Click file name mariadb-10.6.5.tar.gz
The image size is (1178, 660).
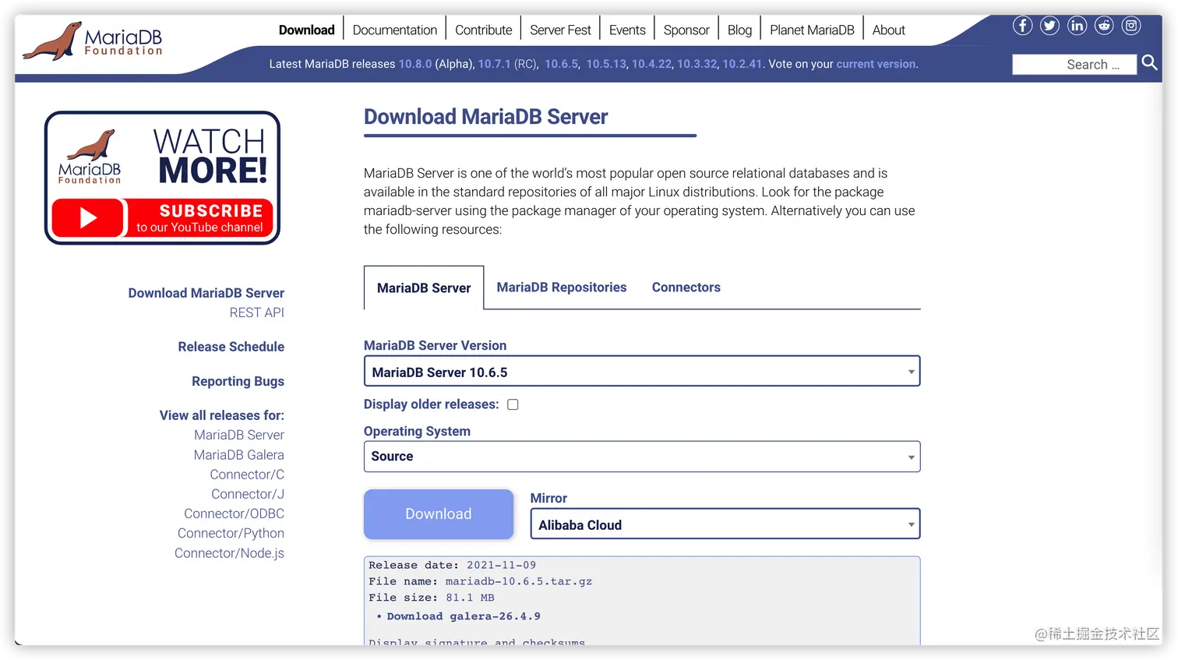click(x=519, y=581)
